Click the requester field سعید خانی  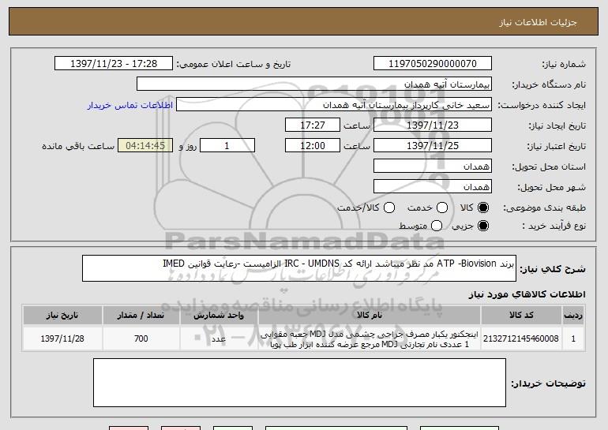pos(334,105)
